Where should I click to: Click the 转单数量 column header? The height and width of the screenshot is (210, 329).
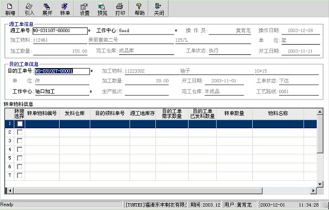coord(234,113)
